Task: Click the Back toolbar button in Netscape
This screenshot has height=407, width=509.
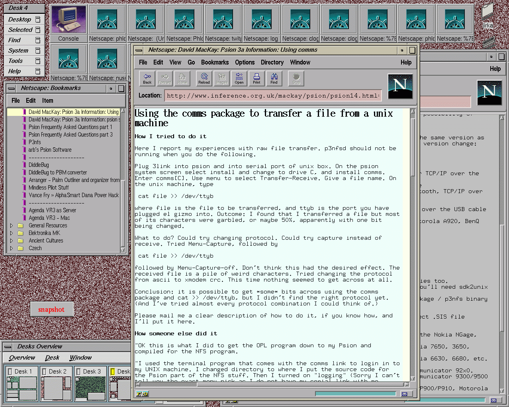Action: click(x=147, y=78)
